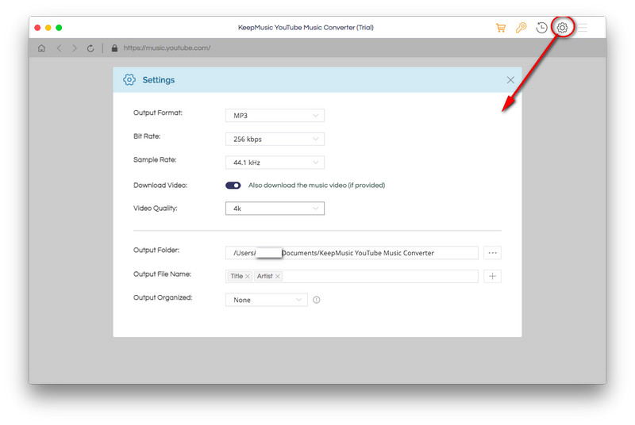The width and height of the screenshot is (635, 425).
Task: Open the Video Quality 4k dropdown
Action: tap(275, 209)
